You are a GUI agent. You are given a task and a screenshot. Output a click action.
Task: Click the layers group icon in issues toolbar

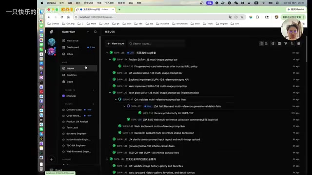(299, 43)
